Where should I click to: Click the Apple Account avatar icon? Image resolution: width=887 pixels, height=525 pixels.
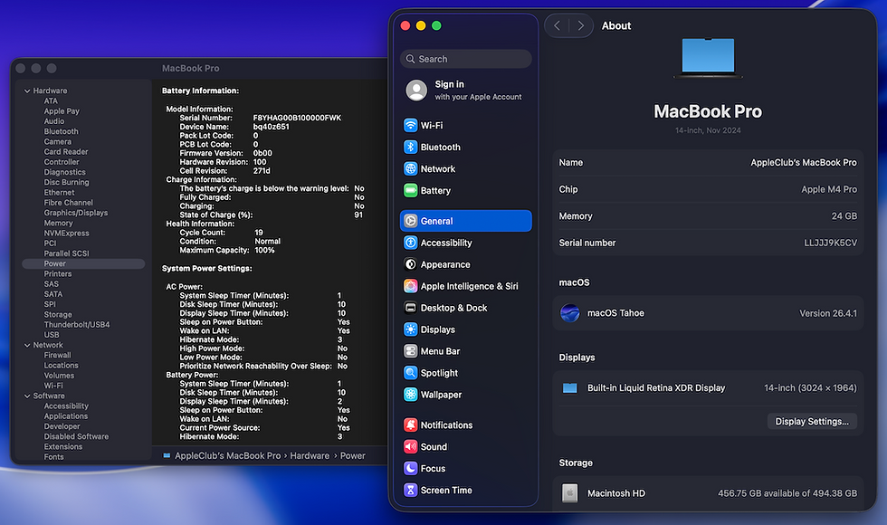(x=416, y=91)
